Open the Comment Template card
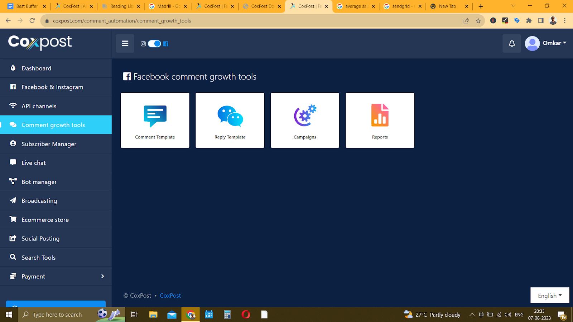Screen dimensions: 573x322 pos(155,120)
